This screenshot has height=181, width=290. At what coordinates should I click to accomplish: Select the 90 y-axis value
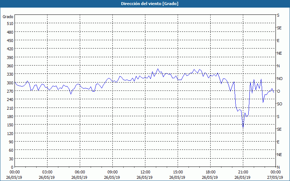(x=11, y=142)
